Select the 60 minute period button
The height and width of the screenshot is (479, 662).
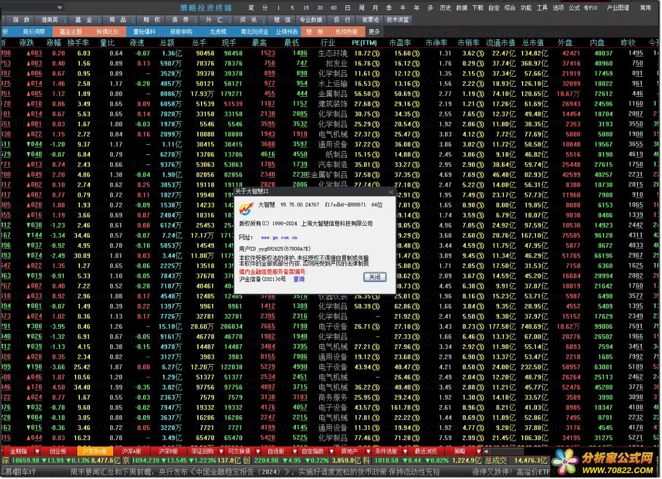[x=334, y=7]
